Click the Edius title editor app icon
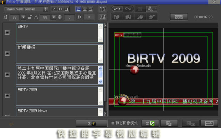221x140 pixels. coord(2,2)
